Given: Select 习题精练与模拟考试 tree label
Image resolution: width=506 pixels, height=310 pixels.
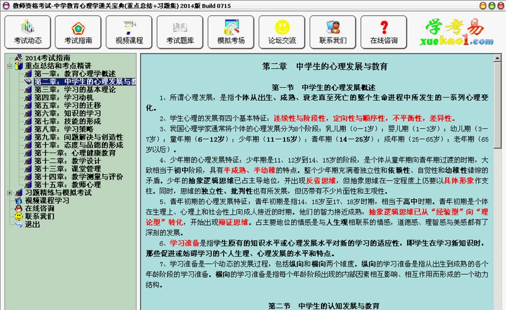Looking at the screenshot, I should 58,192.
